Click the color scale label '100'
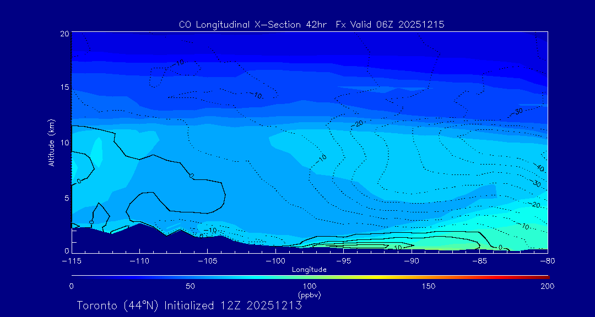The width and height of the screenshot is (595, 317). click(310, 286)
